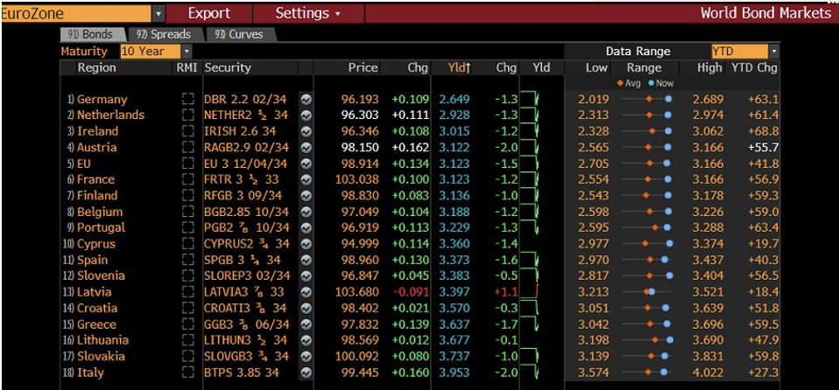Open chart icon for Austria RAGB bond
Screen dimensions: 839x390
point(306,148)
